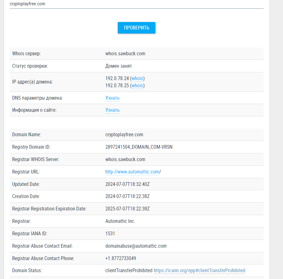The width and height of the screenshot is (283, 279).
Task: Click the 'Статус проверки:' label
Action: pyautogui.click(x=30, y=66)
